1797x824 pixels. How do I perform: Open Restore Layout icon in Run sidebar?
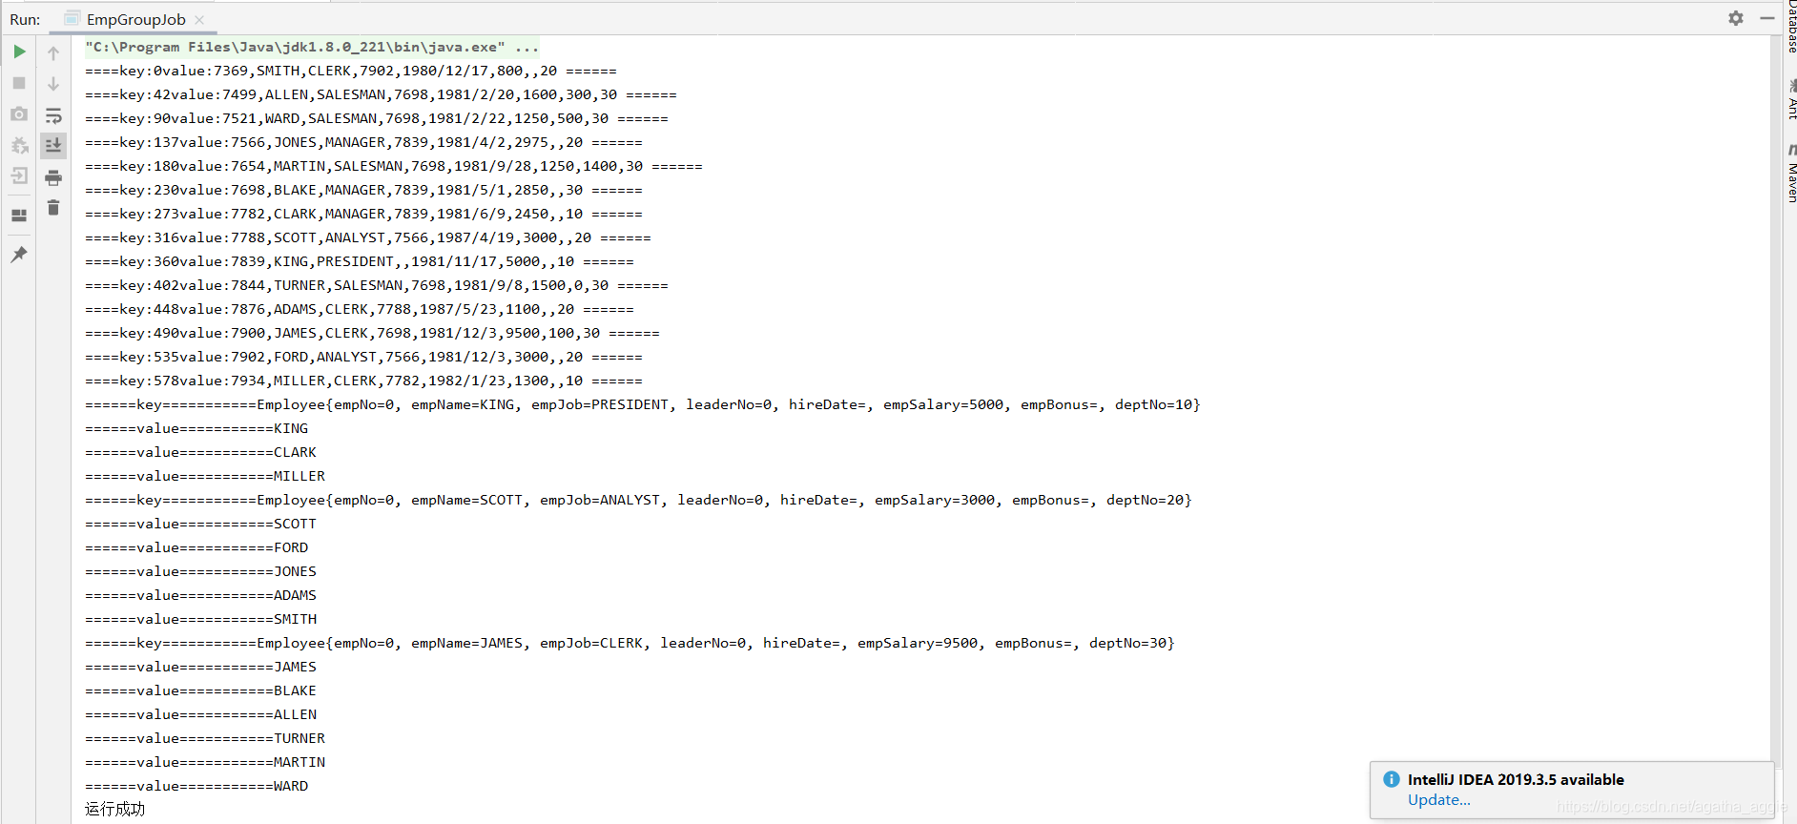[x=19, y=216]
